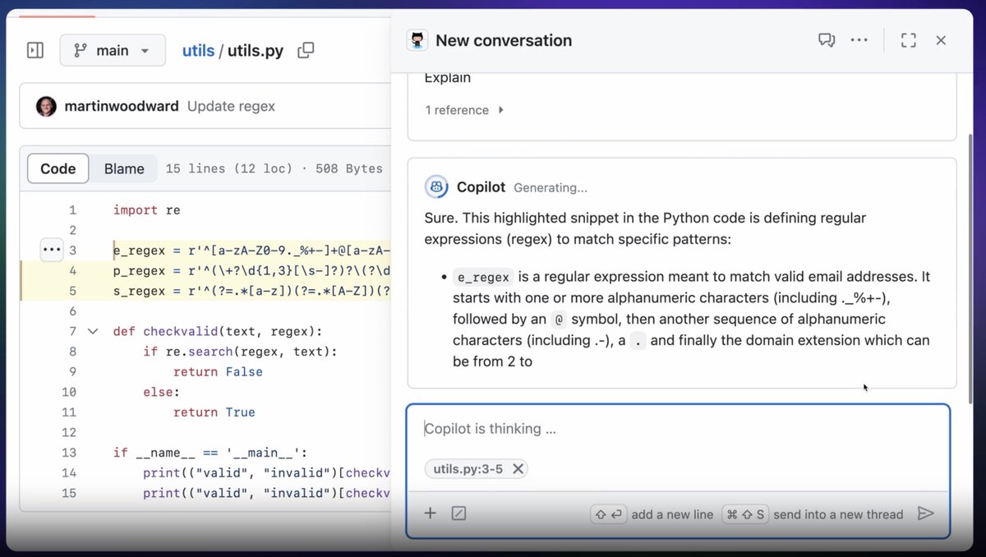Click the s_regex line of code
This screenshot has width=986, height=557.
click(x=251, y=291)
